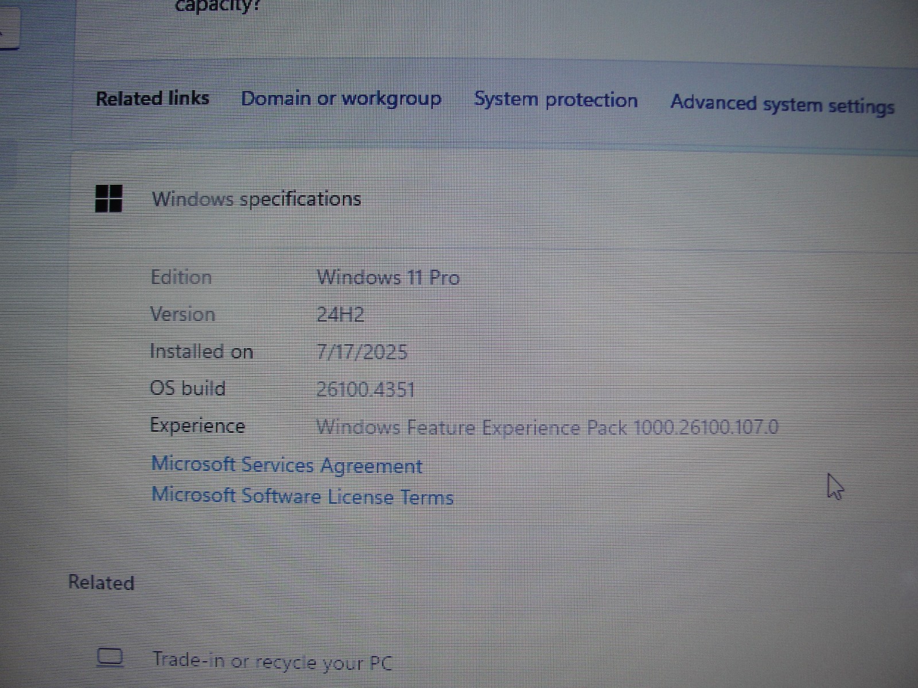This screenshot has width=918, height=688.
Task: Click the Related links label
Action: coord(152,98)
